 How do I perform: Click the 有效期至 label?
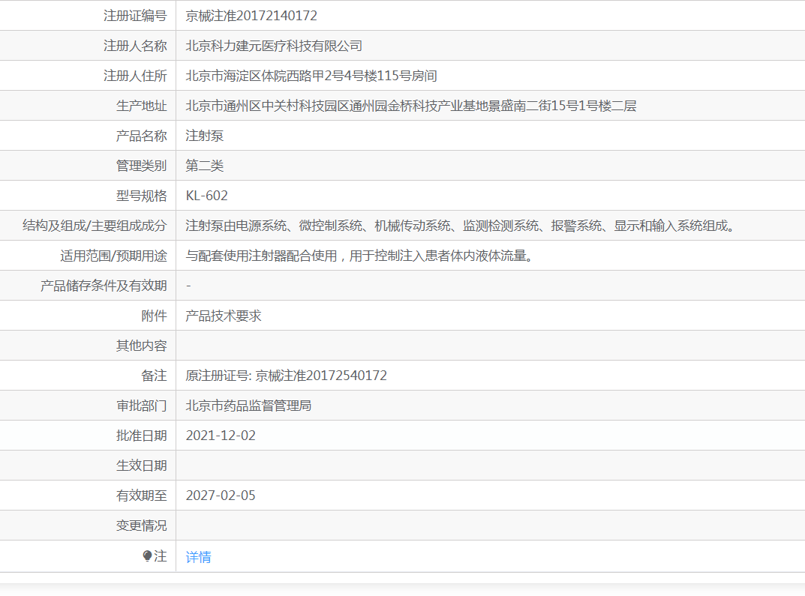141,496
